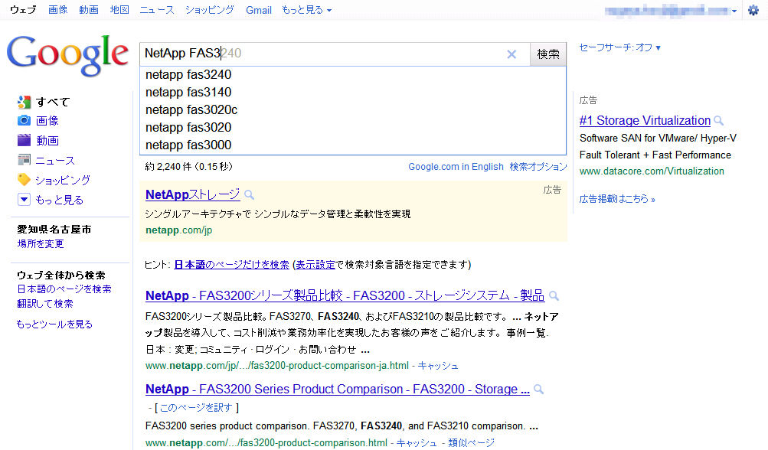This screenshot has width=768, height=450.
Task: Open Google.com in English link
Action: (x=456, y=167)
